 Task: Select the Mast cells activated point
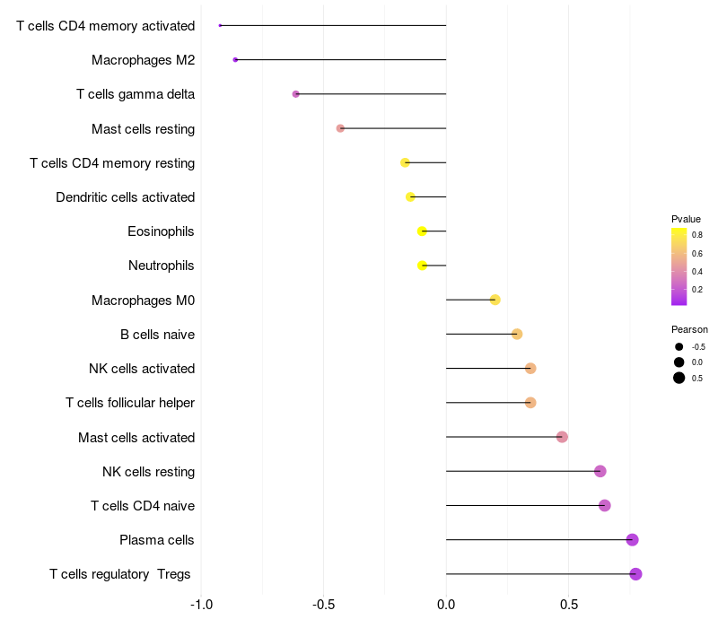[562, 437]
